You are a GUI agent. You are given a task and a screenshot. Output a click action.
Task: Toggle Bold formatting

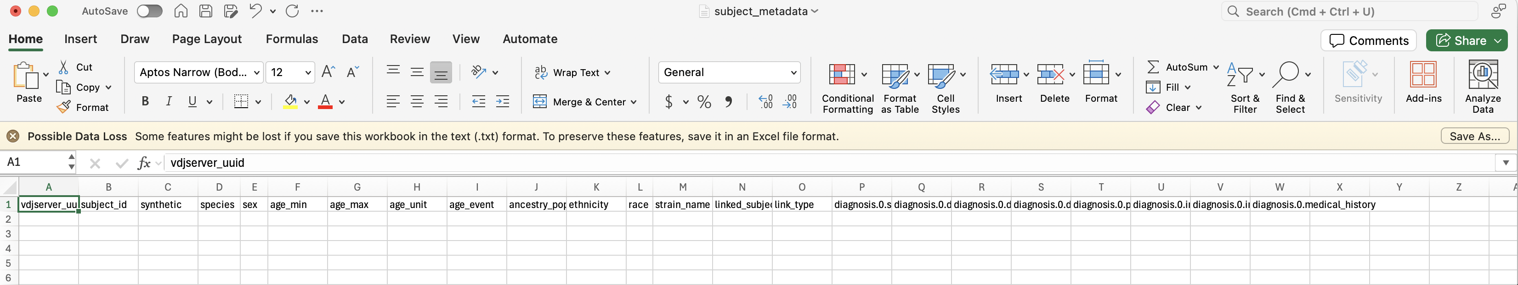coord(145,101)
